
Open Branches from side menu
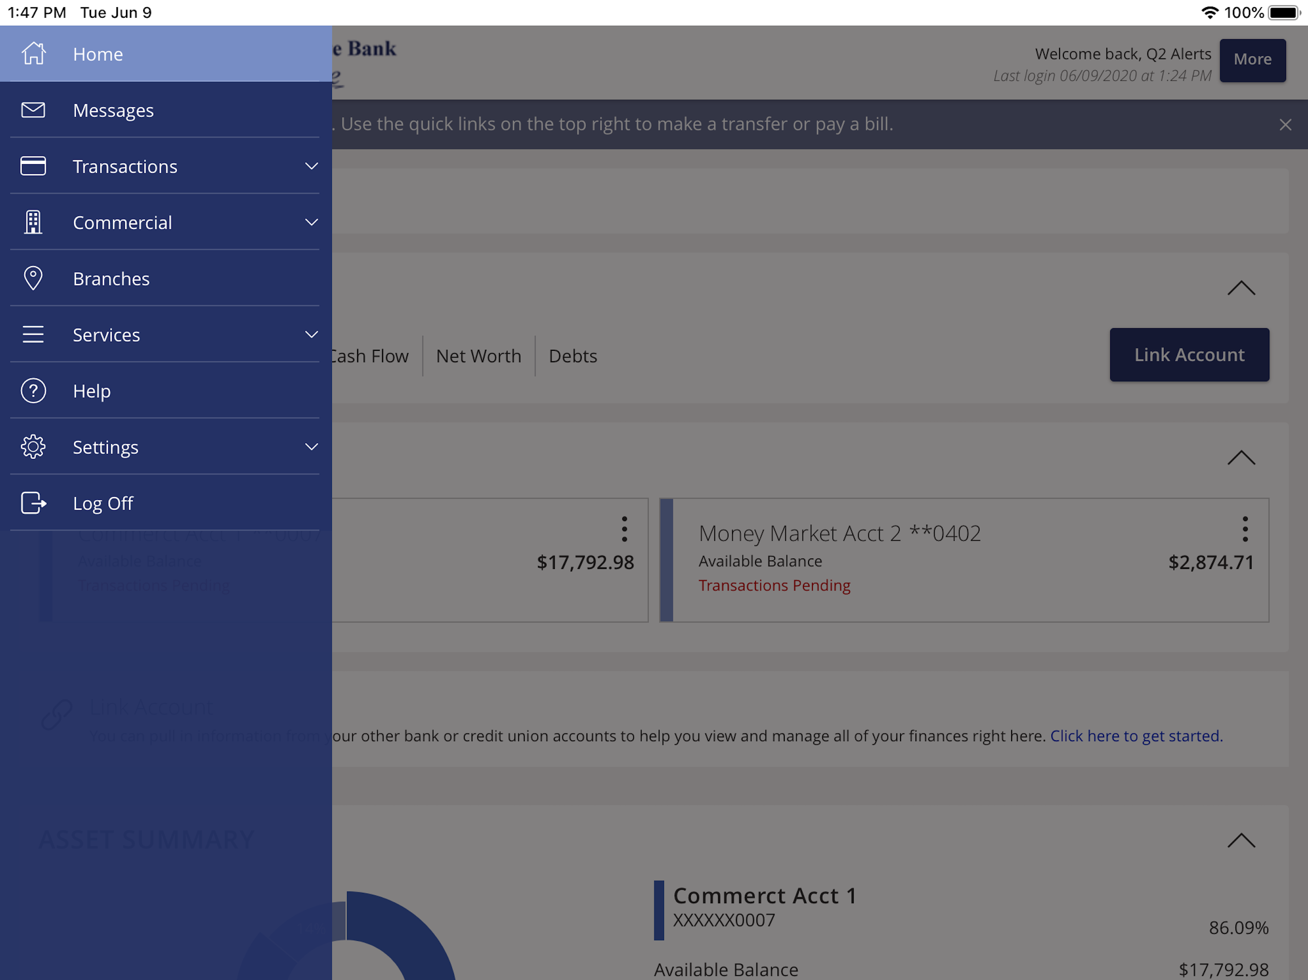coord(166,278)
